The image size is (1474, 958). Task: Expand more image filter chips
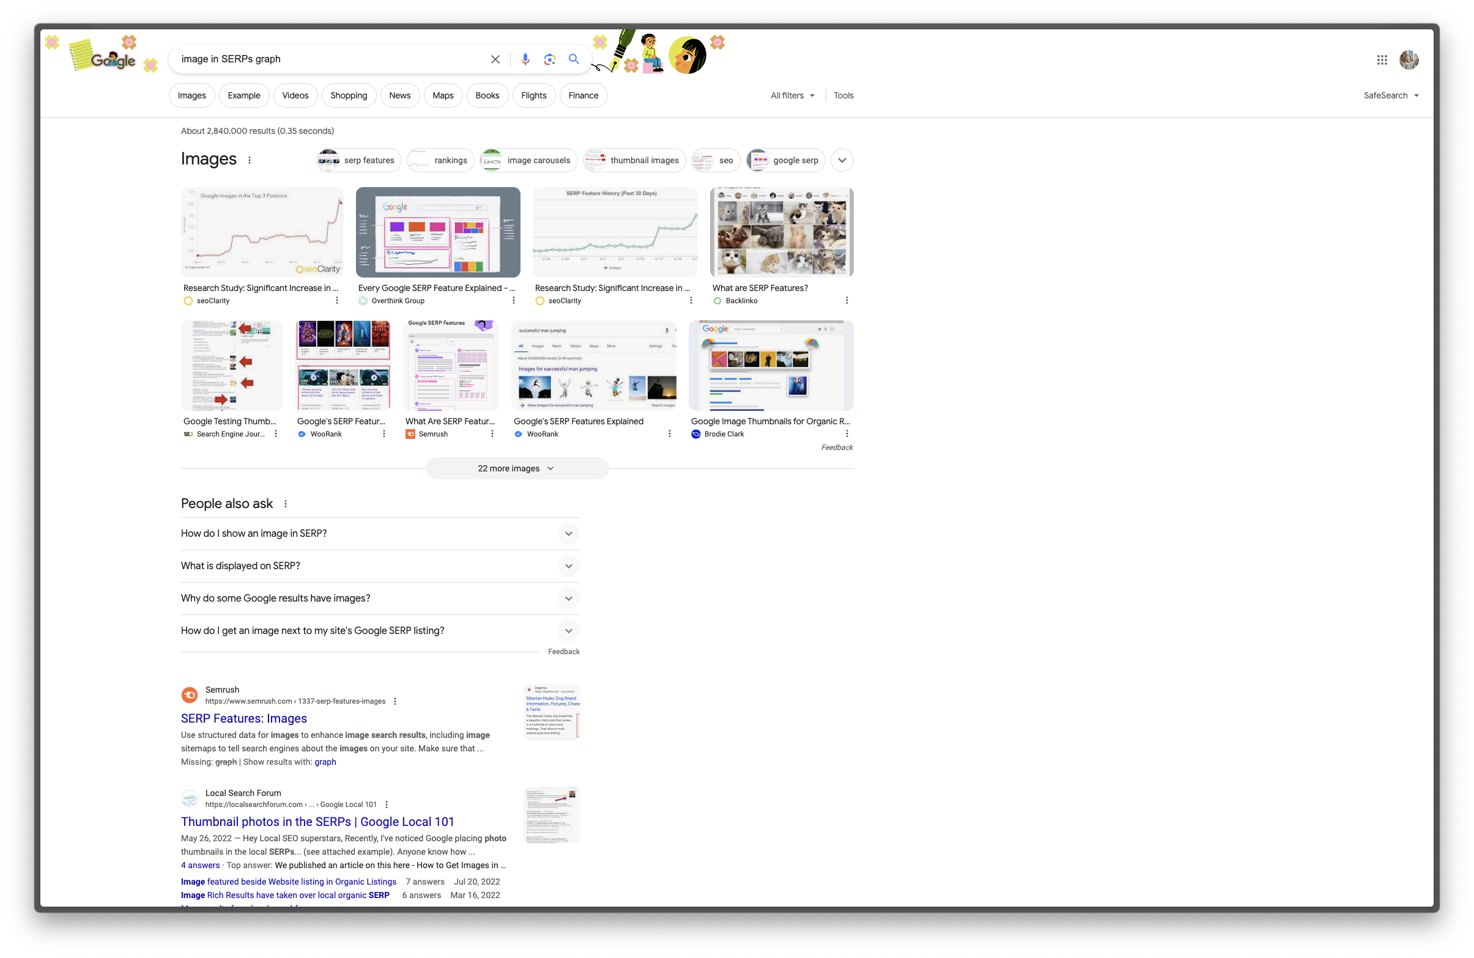coord(842,160)
